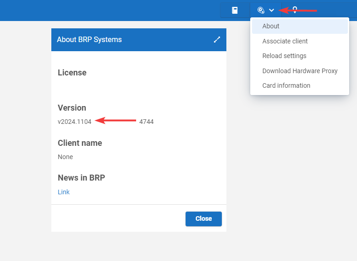Select About from the settings menu
This screenshot has width=357, height=261.
[300, 27]
